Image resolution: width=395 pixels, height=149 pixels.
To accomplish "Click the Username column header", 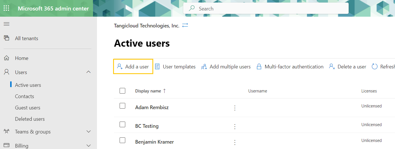I will (258, 91).
